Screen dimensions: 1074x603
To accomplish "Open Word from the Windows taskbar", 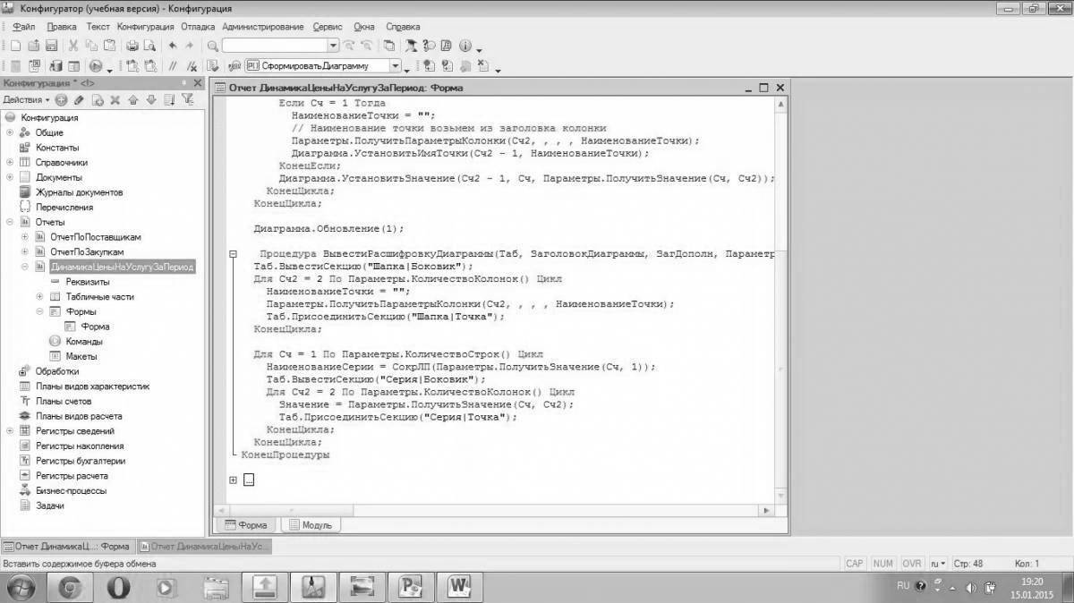I will [x=460, y=586].
